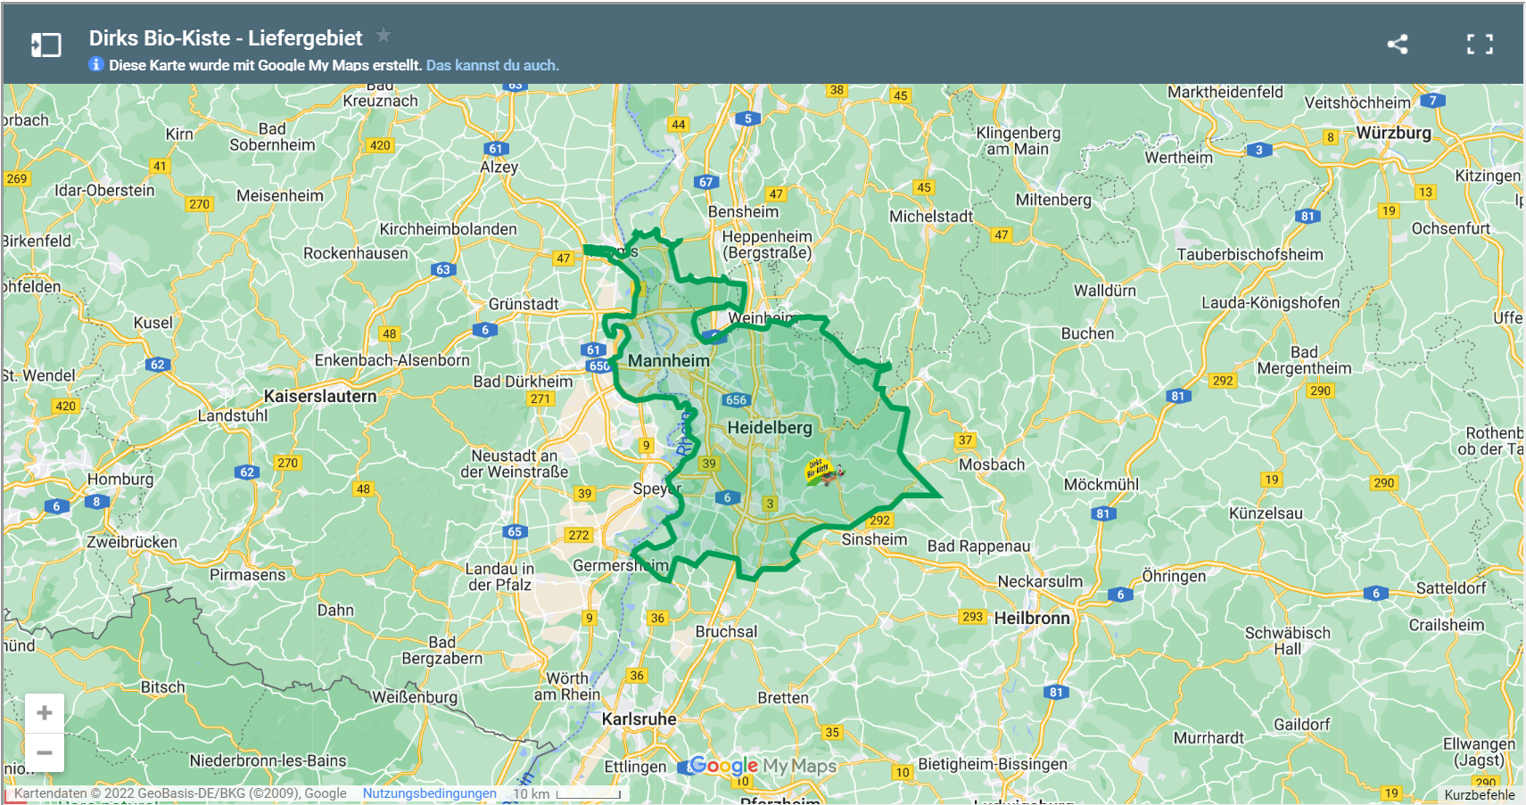1526x805 pixels.
Task: Click the share map icon
Action: (1398, 45)
